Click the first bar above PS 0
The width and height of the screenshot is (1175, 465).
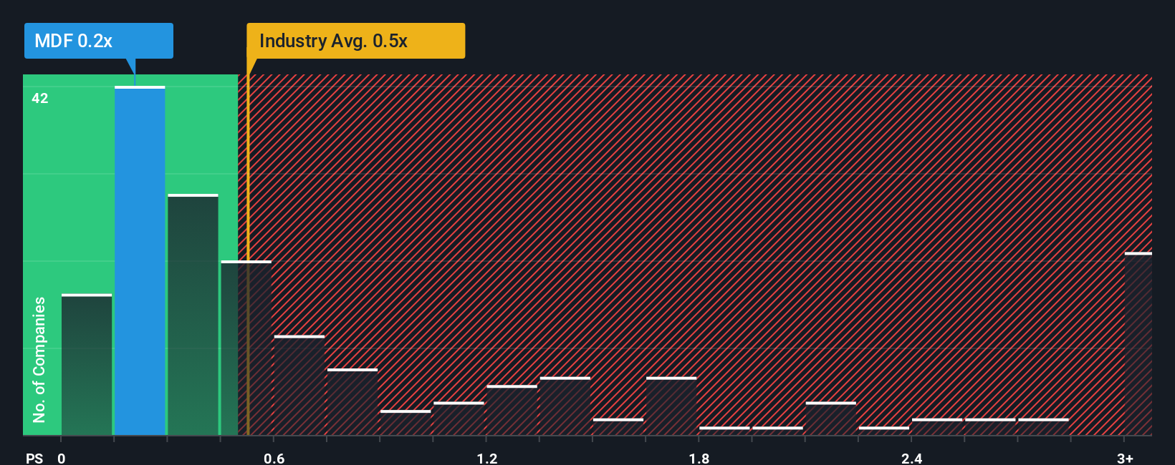pyautogui.click(x=87, y=365)
